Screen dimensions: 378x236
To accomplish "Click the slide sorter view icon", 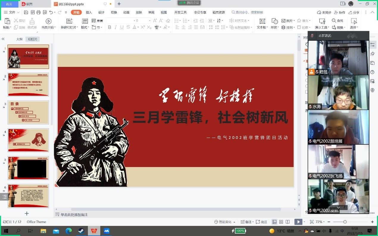I will click(281, 222).
